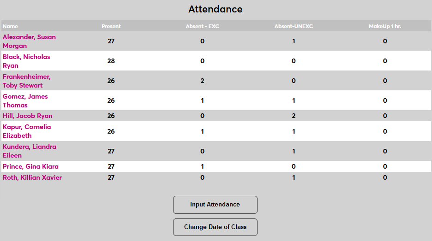Viewport: 432px width, 241px height.
Task: Open Gina Kiara Prince's record
Action: pos(30,167)
